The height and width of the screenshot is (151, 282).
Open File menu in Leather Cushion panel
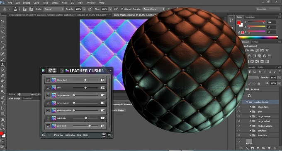tap(44, 135)
